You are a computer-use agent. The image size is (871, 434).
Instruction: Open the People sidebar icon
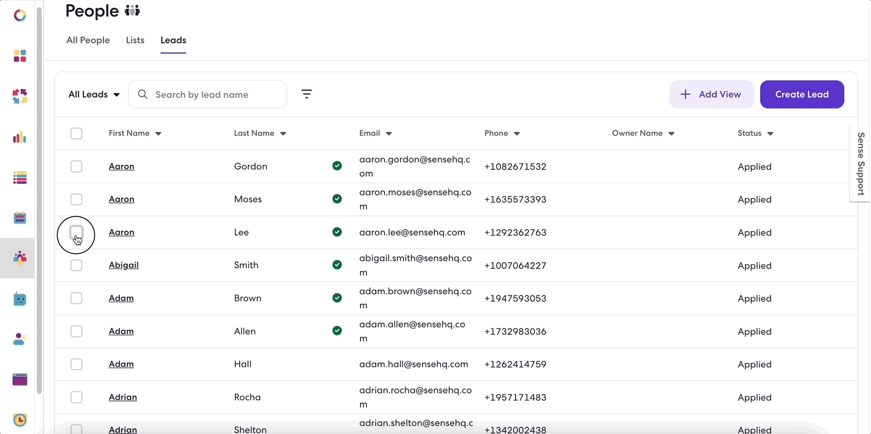point(20,258)
